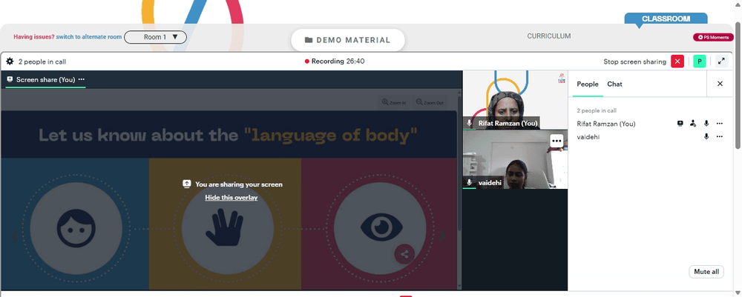The width and height of the screenshot is (742, 297).
Task: Click the Hide this overlay link
Action: pos(232,197)
